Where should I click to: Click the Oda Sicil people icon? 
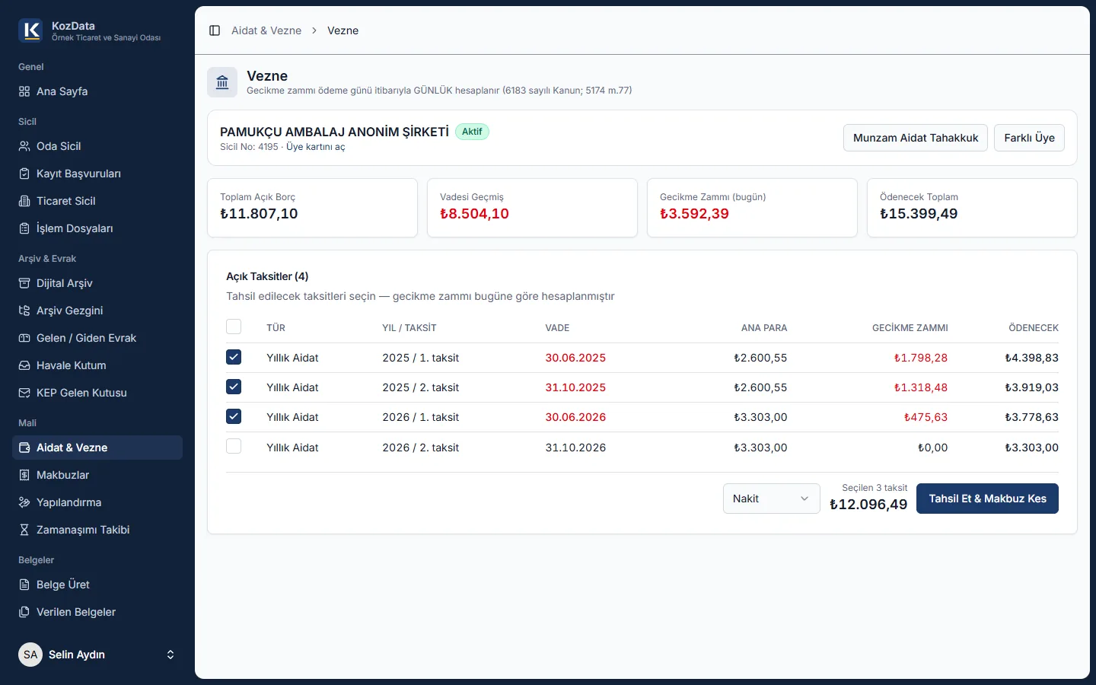coord(24,146)
